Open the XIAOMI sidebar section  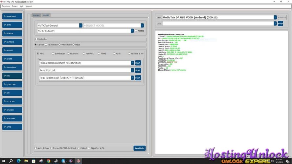(x=12, y=59)
